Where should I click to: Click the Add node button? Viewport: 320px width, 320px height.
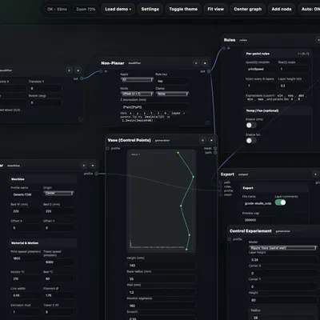click(x=282, y=9)
